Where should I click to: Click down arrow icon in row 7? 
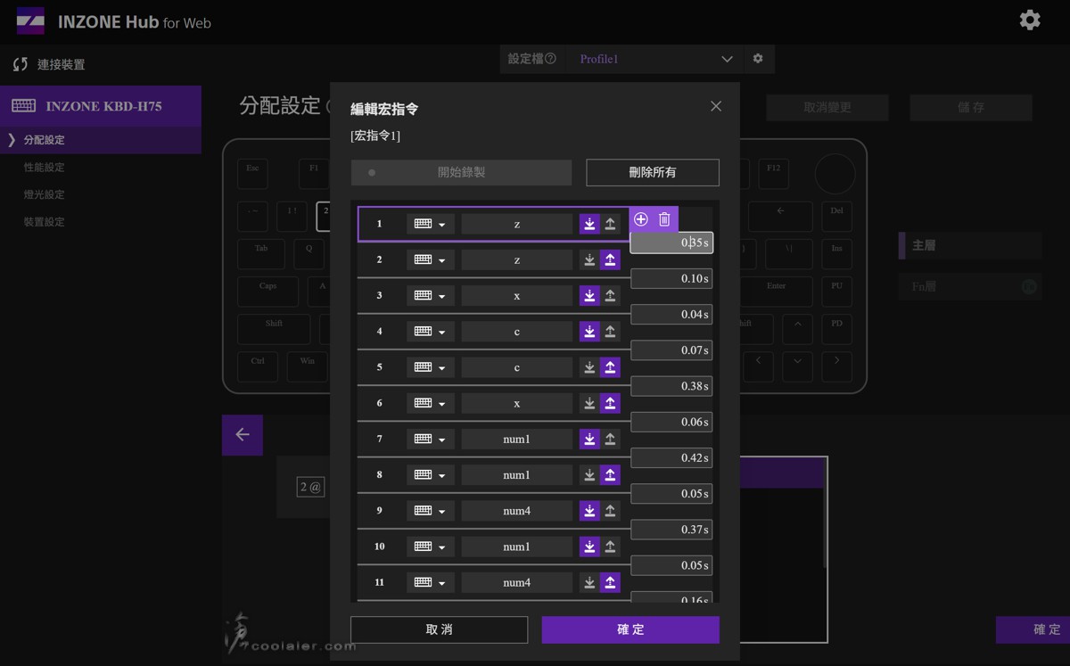pyautogui.click(x=589, y=439)
